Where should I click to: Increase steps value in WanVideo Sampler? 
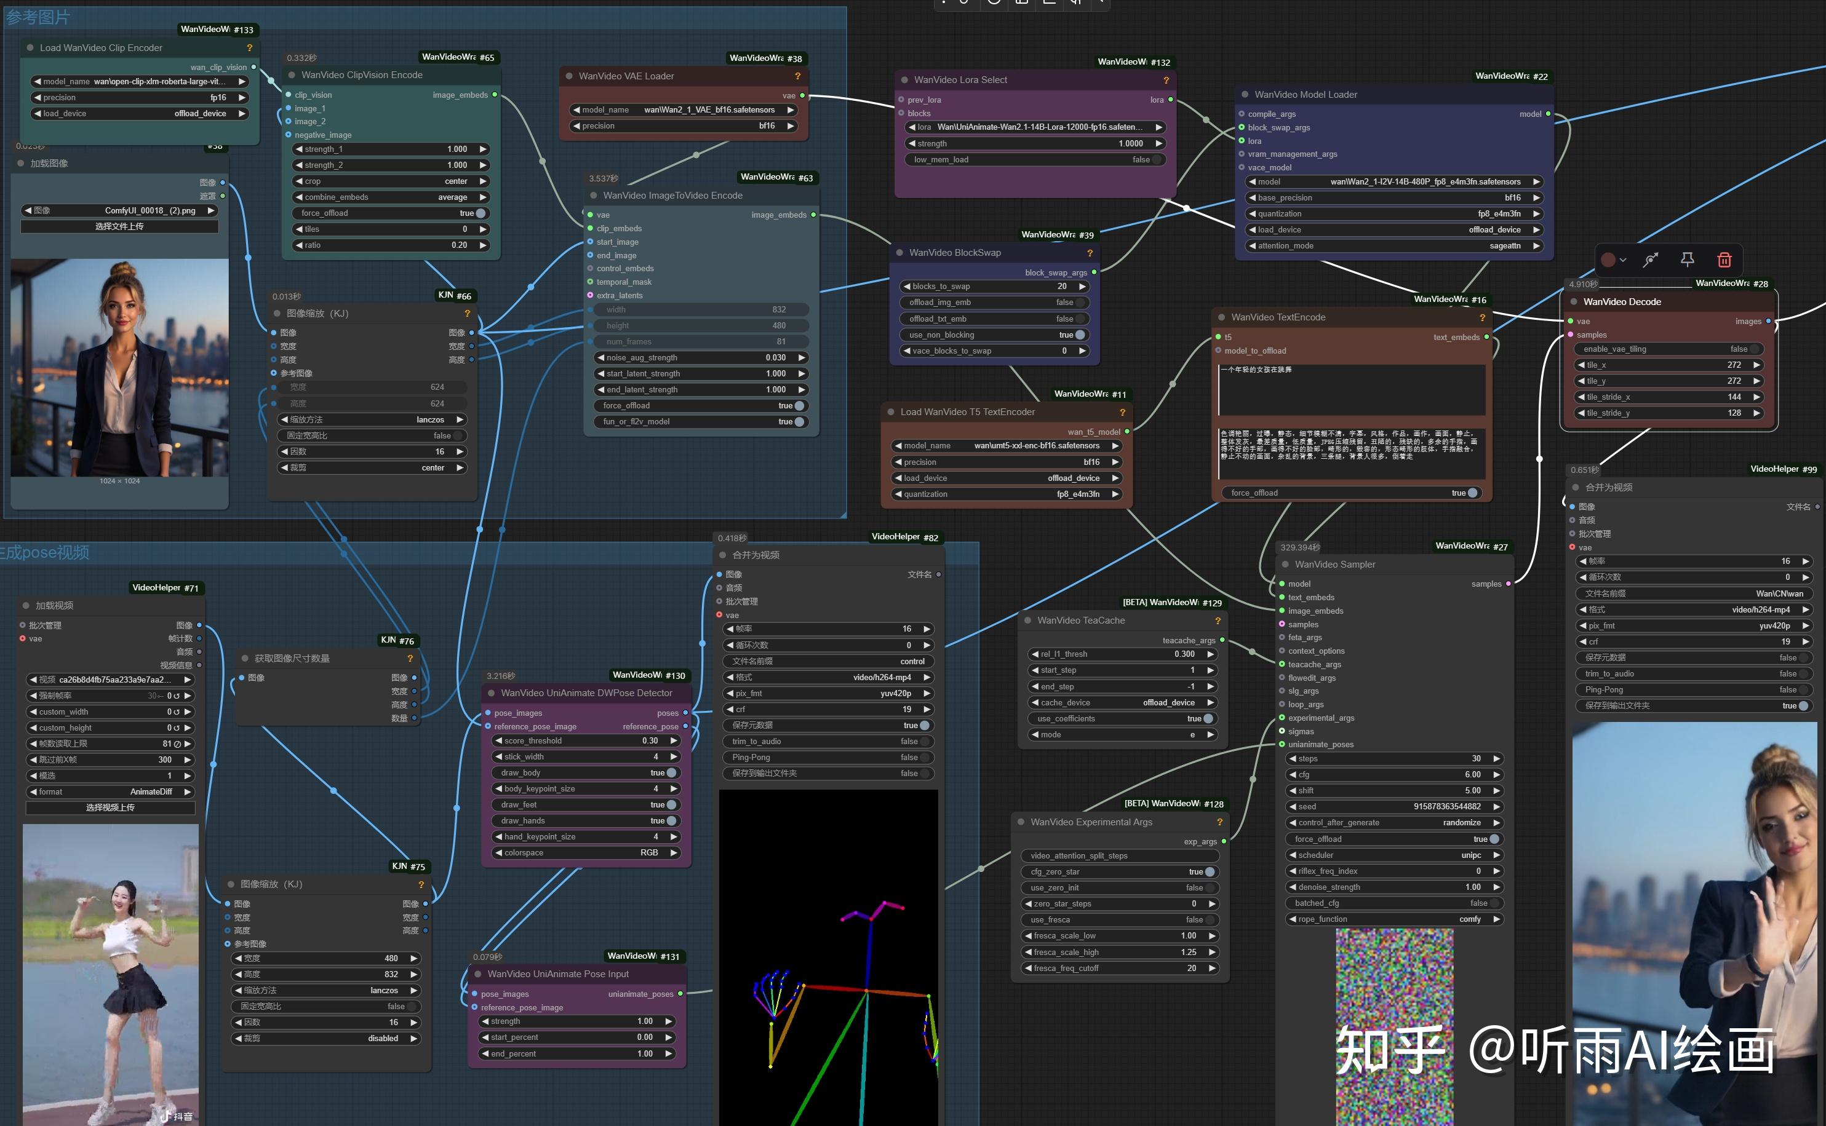[1496, 759]
